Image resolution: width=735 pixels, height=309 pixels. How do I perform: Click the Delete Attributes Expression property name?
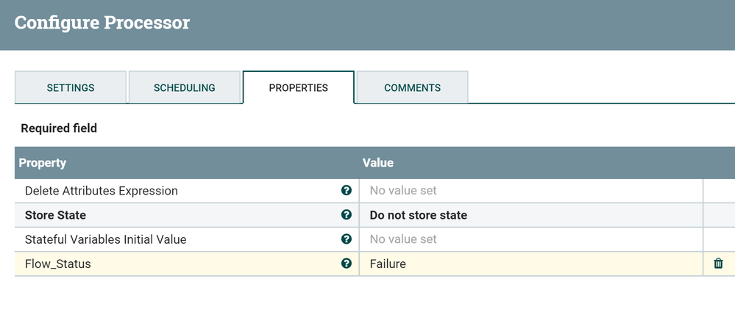pos(102,191)
